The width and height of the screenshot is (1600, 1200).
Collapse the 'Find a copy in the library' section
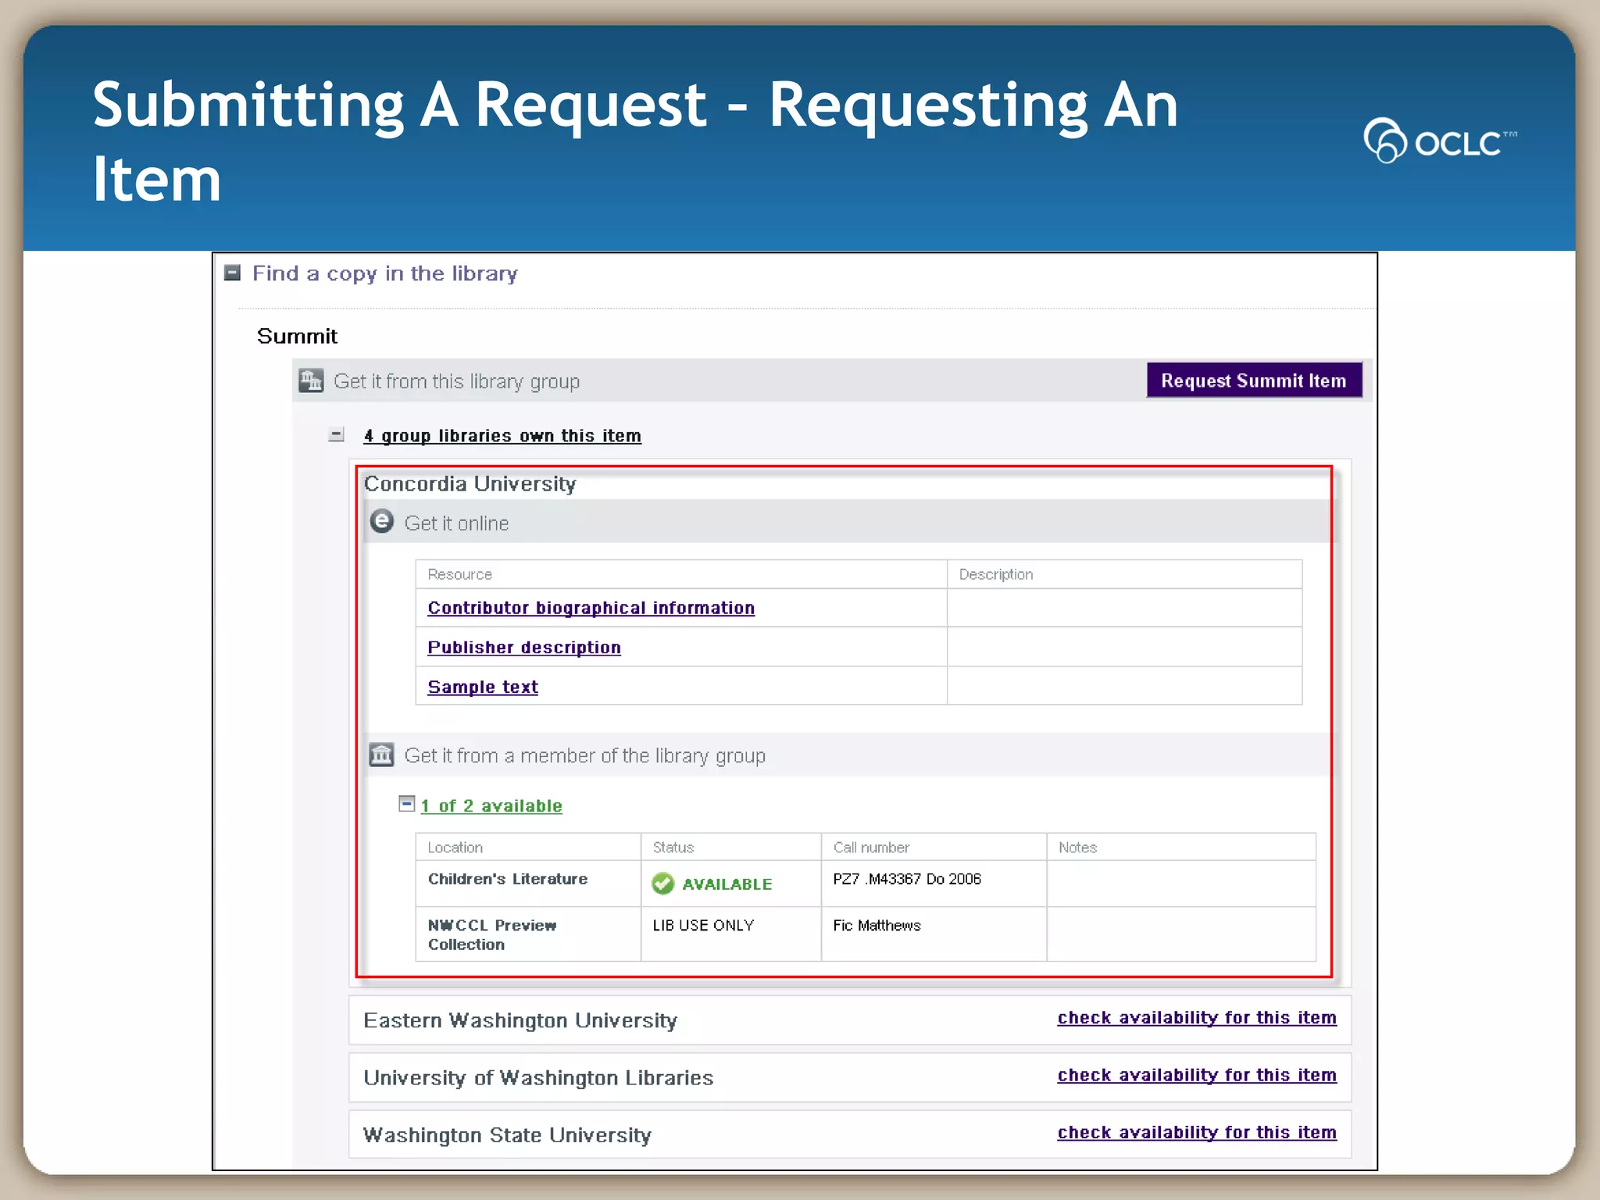(232, 273)
